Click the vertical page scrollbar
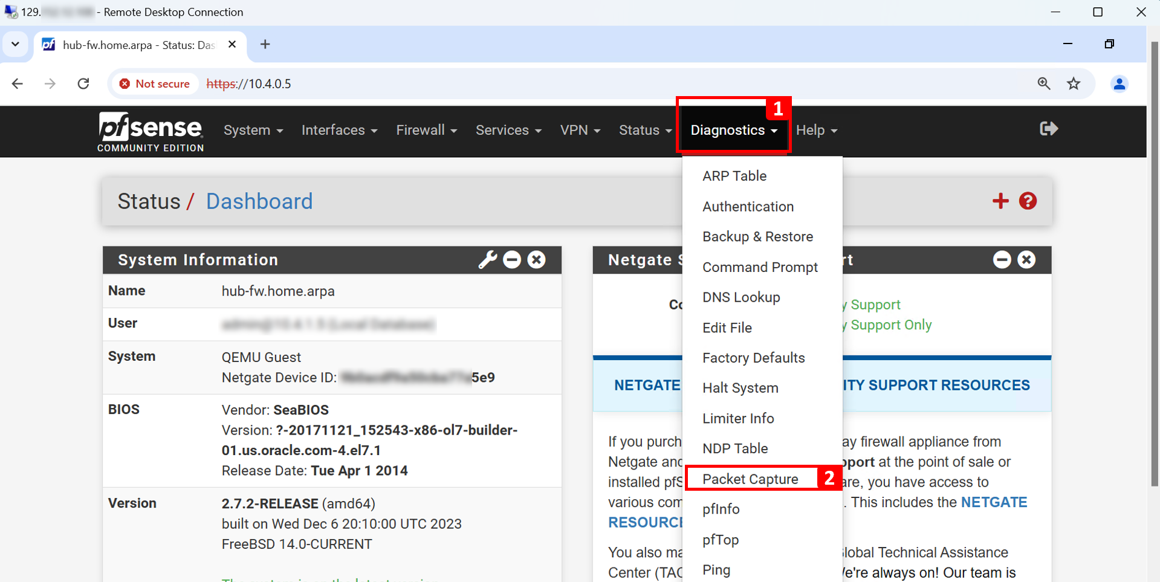 tap(1155, 263)
